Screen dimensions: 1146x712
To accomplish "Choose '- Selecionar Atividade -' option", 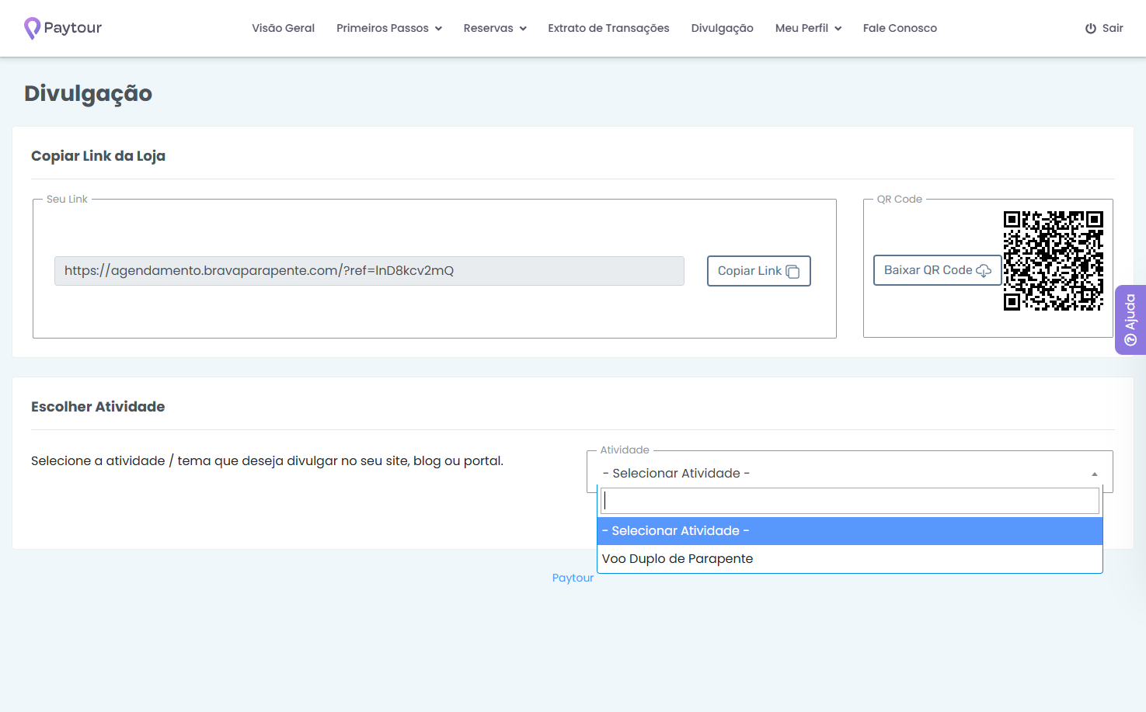I will tap(850, 531).
